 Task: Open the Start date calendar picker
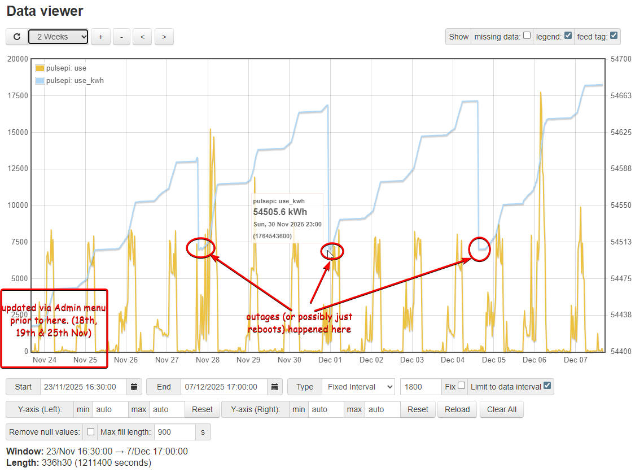click(x=134, y=387)
